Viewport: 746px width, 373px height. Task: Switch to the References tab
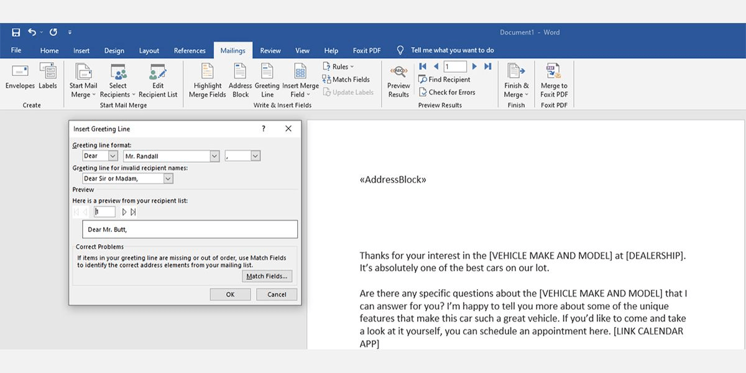tap(190, 50)
